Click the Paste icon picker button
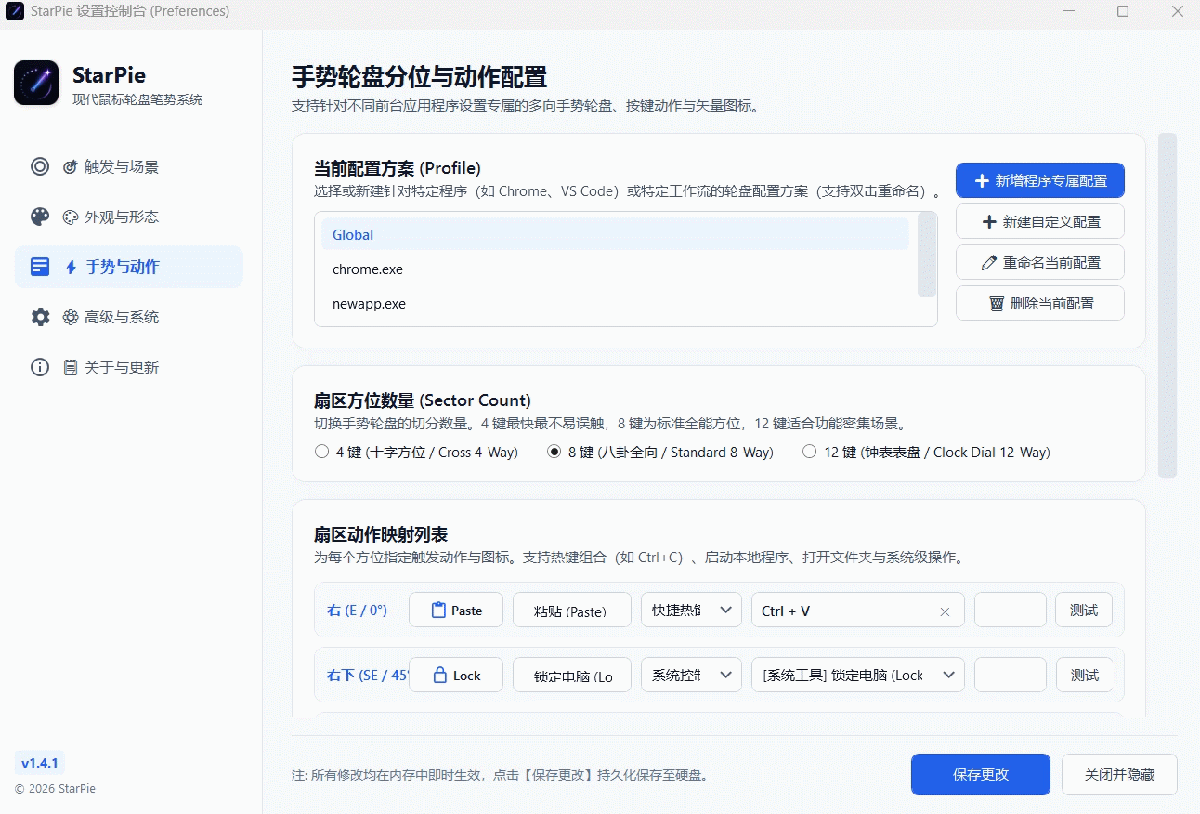The height and width of the screenshot is (814, 1200). 456,610
